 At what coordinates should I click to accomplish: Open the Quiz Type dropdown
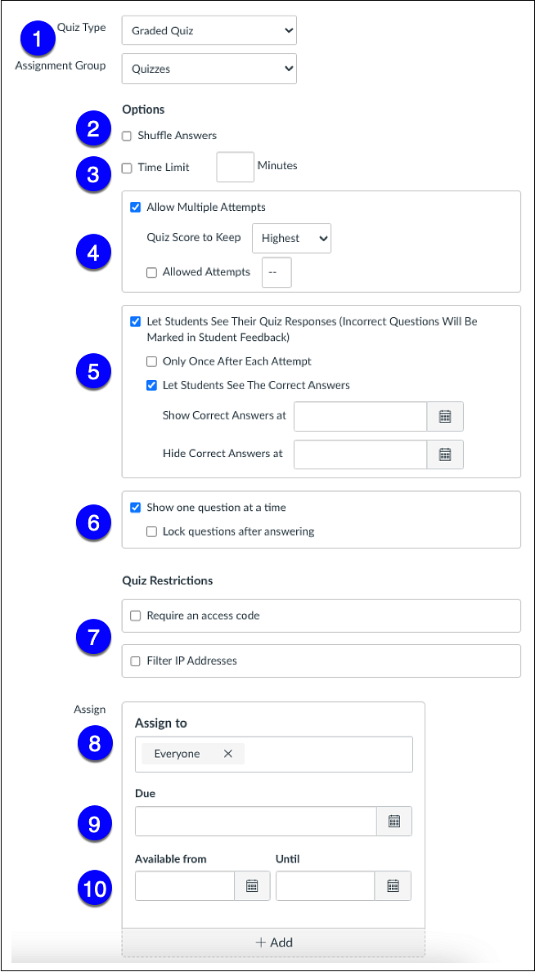(x=209, y=30)
